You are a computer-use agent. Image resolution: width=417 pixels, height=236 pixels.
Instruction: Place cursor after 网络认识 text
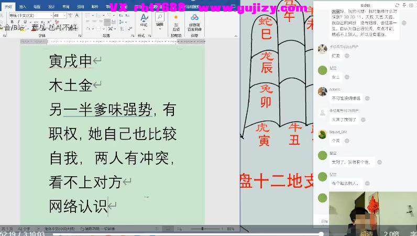point(107,206)
